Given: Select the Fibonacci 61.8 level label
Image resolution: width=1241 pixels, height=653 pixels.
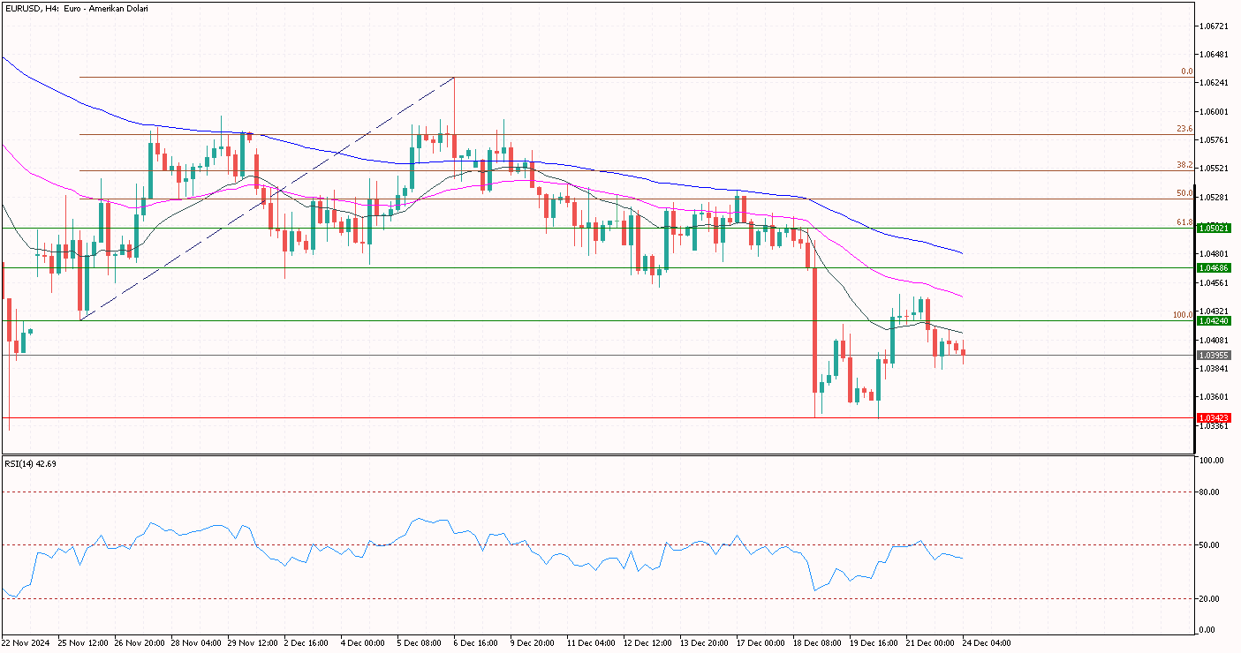Looking at the screenshot, I should (1185, 222).
